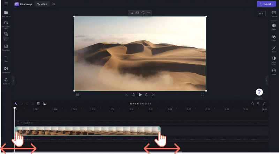
Task: Split clip with scissors icon
Action: (33, 104)
